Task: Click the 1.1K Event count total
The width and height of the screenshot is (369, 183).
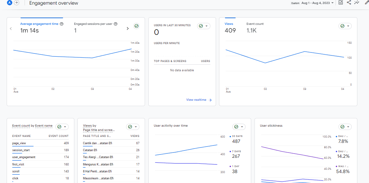Action: [252, 30]
